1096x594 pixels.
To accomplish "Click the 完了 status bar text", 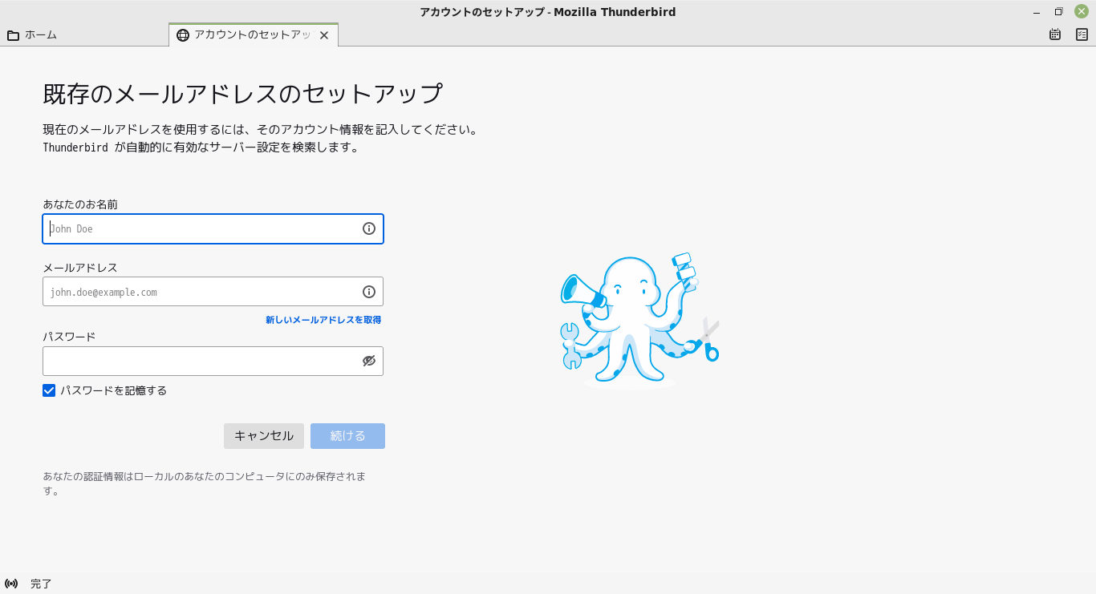I will tap(41, 584).
